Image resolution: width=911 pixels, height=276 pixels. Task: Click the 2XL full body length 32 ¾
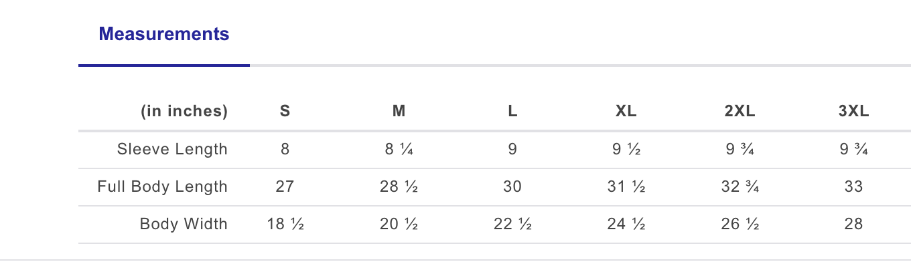point(740,186)
